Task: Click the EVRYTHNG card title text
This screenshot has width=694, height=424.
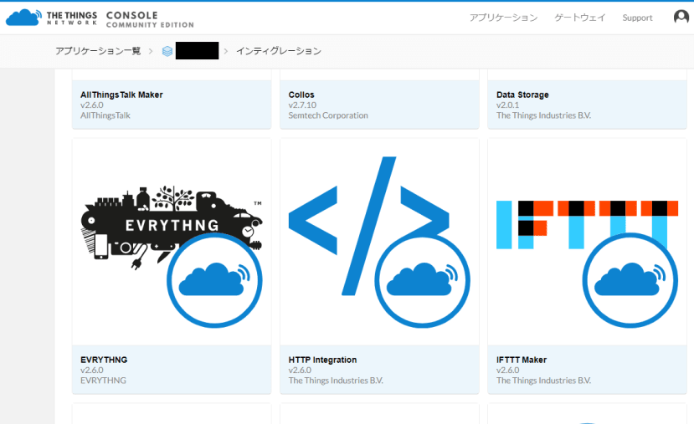Action: click(x=104, y=360)
